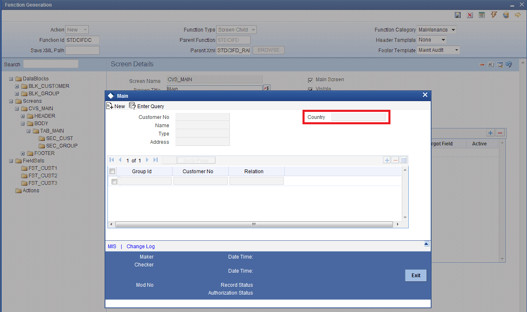
Task: Click the database deploy icon in top toolbar
Action: pyautogui.click(x=505, y=15)
